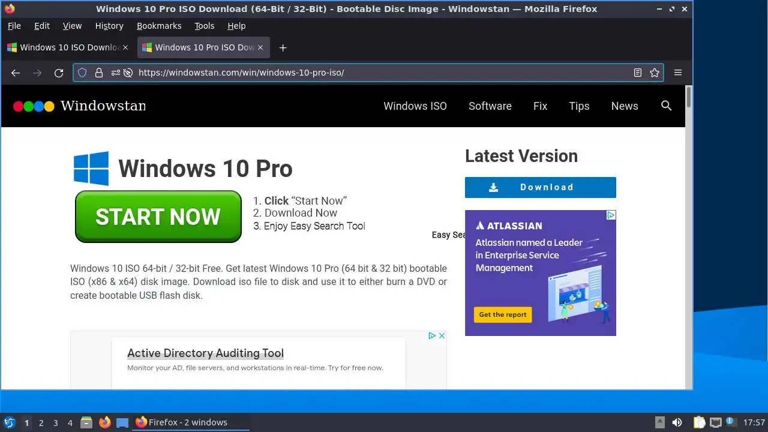View site security padlock info
768x432 pixels.
tap(99, 73)
